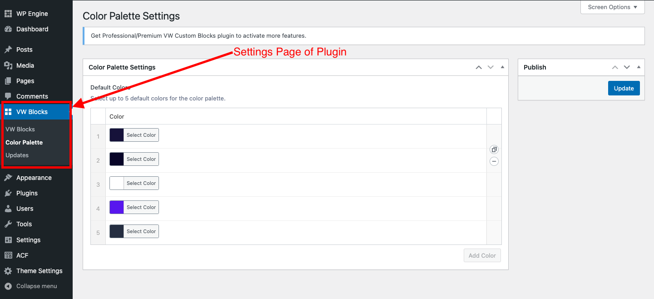Click the Update button
654x299 pixels.
(x=624, y=88)
